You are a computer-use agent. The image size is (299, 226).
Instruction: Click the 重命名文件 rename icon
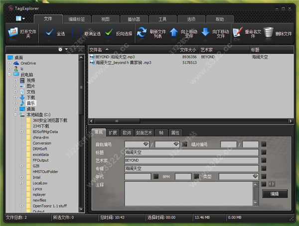click(x=238, y=33)
